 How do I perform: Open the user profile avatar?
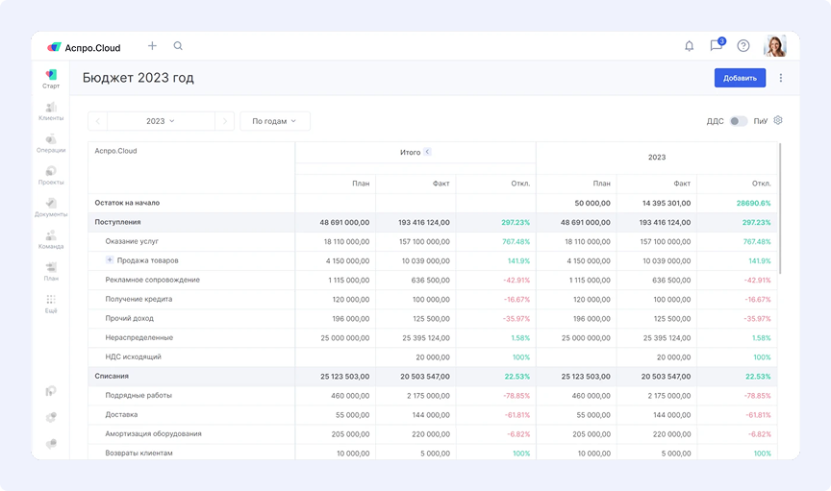(774, 46)
